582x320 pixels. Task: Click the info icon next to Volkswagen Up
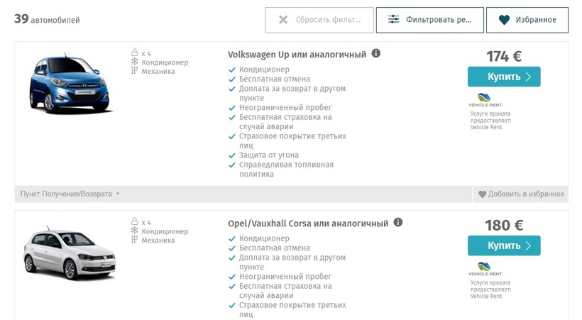coord(376,53)
